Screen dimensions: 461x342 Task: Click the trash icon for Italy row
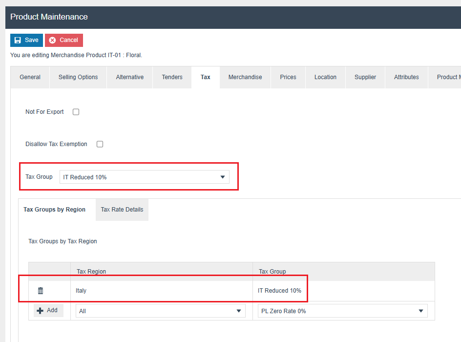(x=41, y=291)
